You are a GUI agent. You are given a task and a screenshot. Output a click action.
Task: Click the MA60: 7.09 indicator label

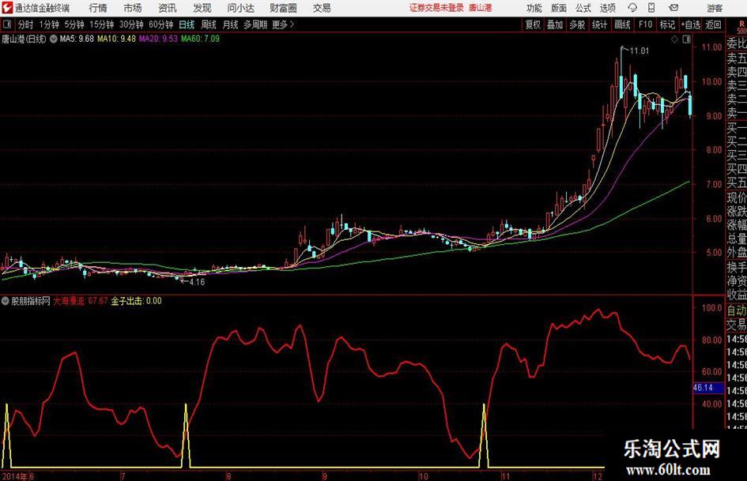200,39
